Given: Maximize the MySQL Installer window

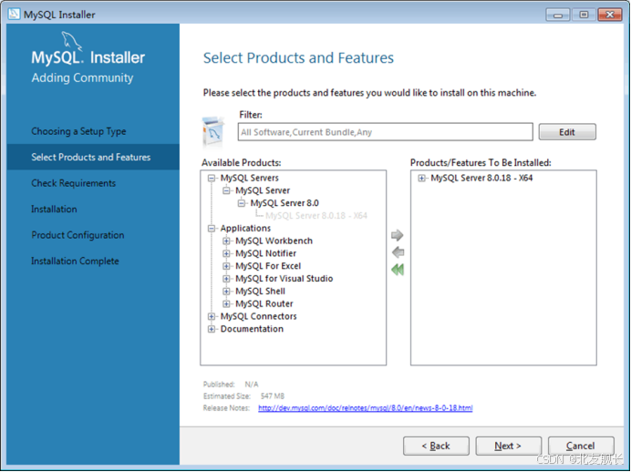Looking at the screenshot, I should click(584, 15).
